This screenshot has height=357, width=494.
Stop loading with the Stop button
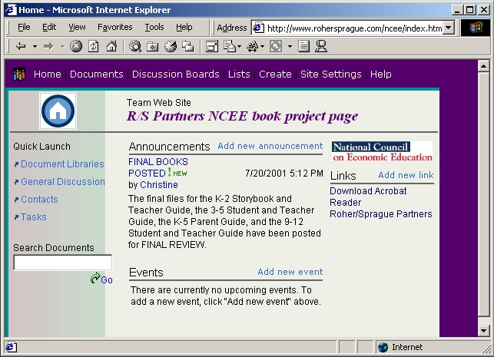[x=76, y=46]
